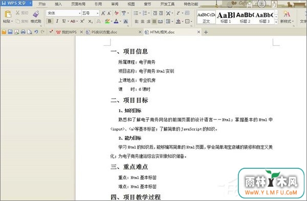Expand highlight color dropdown arrow

pyautogui.click(x=112, y=21)
